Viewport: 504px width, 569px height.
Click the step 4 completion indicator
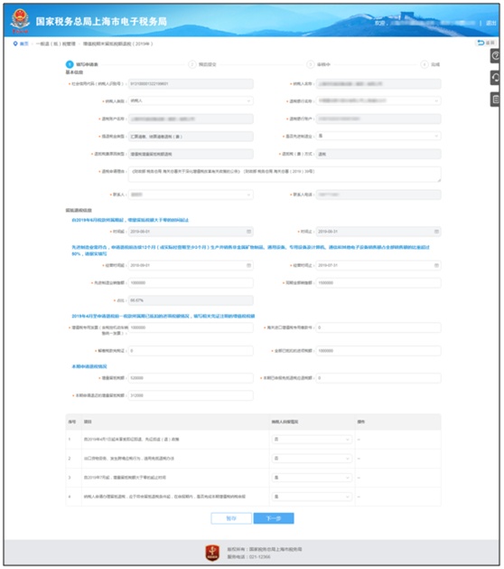point(424,64)
